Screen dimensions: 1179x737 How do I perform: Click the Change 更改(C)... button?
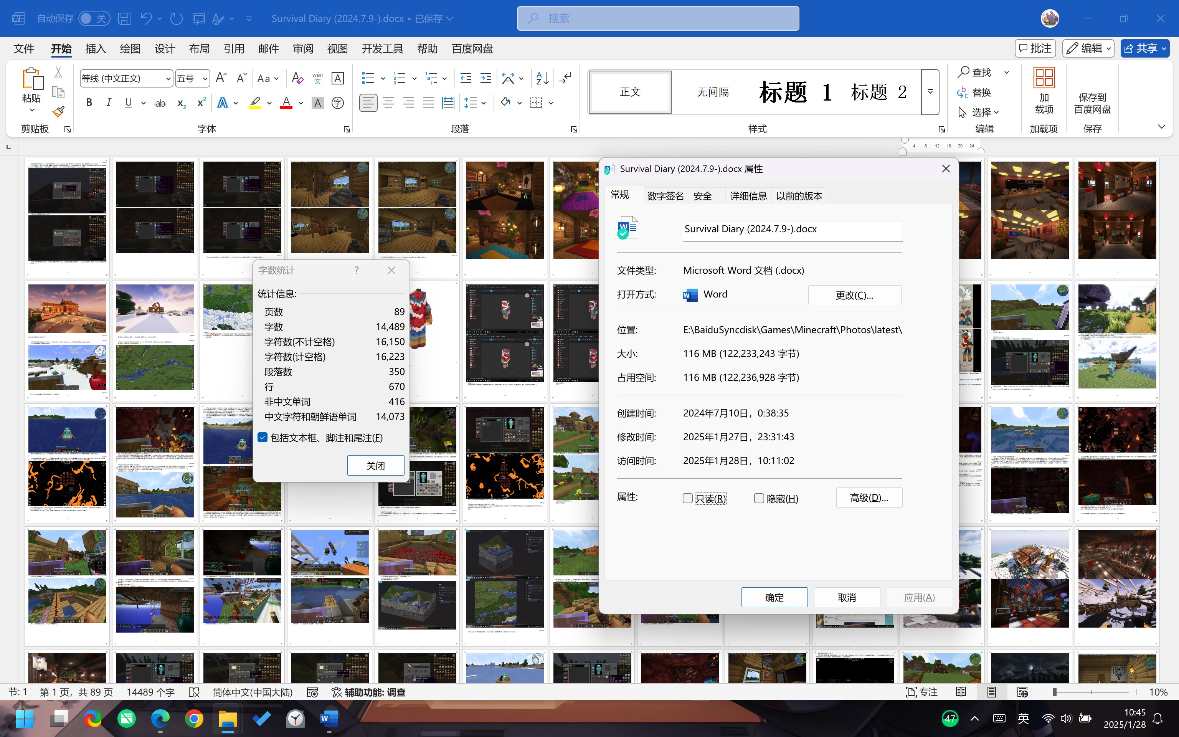click(855, 295)
